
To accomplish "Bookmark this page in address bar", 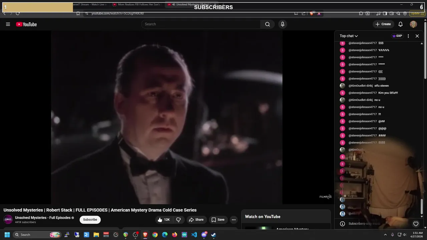I will pyautogui.click(x=78, y=13).
